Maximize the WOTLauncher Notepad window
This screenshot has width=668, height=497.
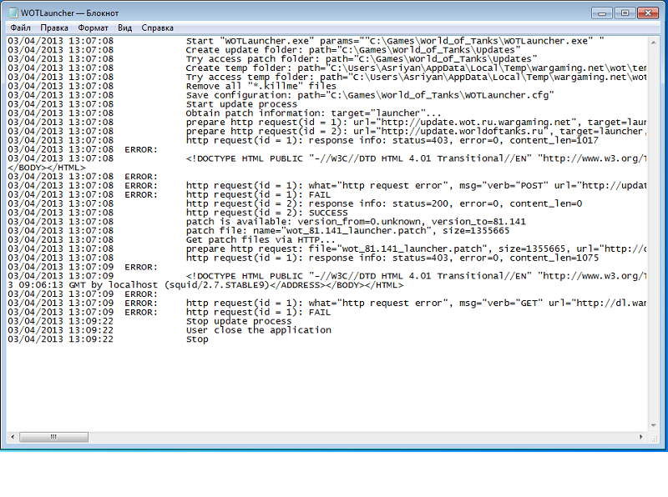(624, 13)
